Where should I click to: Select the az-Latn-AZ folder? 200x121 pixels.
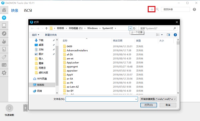[73, 87]
